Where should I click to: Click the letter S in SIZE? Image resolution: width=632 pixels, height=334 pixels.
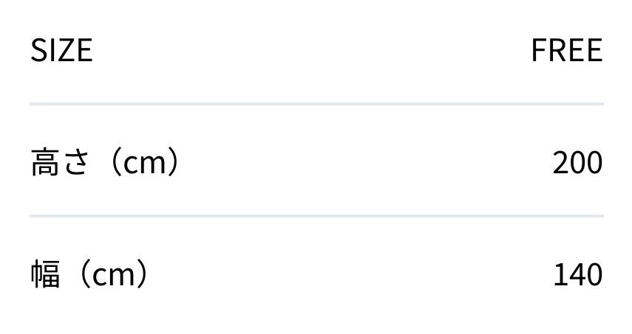point(38,50)
